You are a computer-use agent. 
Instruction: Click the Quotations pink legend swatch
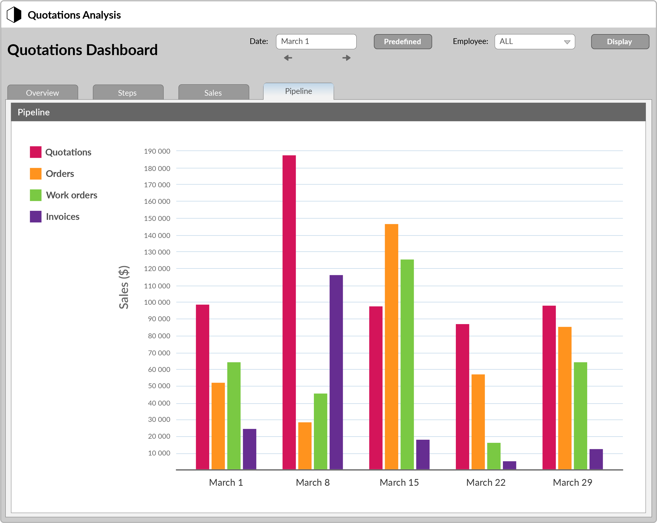(x=36, y=152)
